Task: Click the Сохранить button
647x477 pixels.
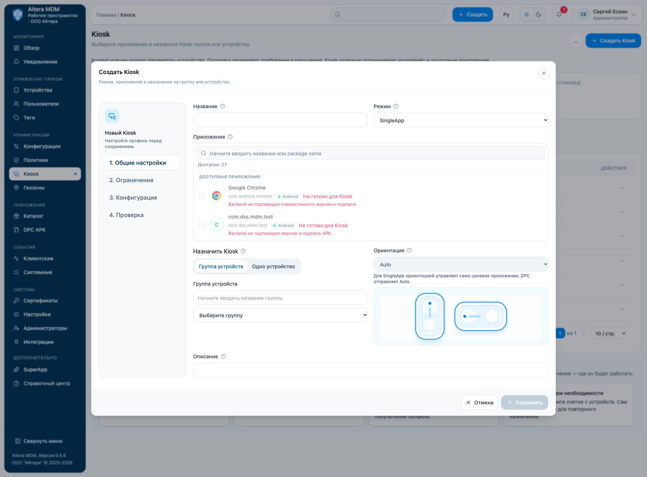Action: click(525, 402)
